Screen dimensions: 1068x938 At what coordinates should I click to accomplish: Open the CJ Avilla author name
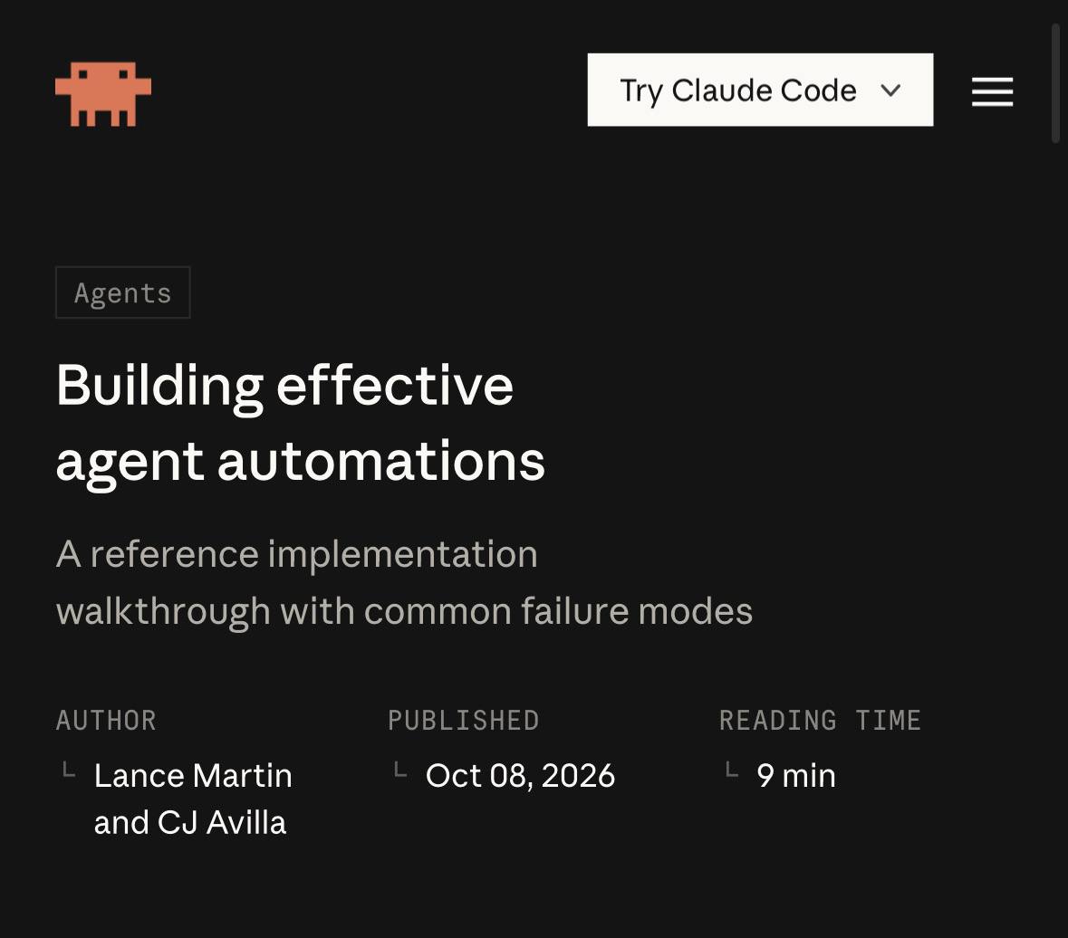coord(221,822)
